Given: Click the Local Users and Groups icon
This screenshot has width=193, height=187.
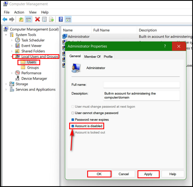Looking at the screenshot, I should pyautogui.click(x=17, y=57).
